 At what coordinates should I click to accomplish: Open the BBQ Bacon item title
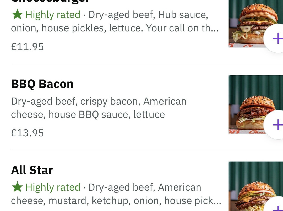coord(42,84)
